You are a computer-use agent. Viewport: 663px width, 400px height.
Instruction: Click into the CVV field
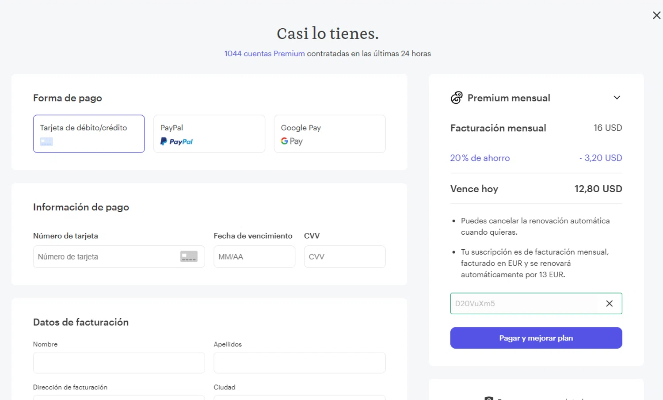point(345,257)
